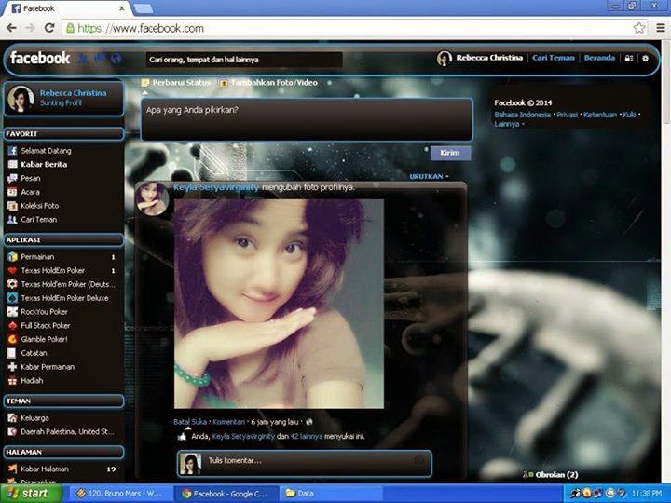The image size is (671, 503).
Task: Click the Apa yang Anda pikirkan status box
Action: [x=308, y=119]
